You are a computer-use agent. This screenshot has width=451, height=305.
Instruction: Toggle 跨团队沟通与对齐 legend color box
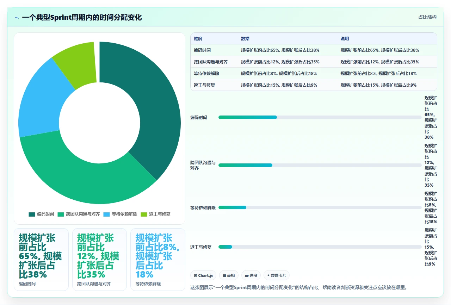[x=61, y=214]
